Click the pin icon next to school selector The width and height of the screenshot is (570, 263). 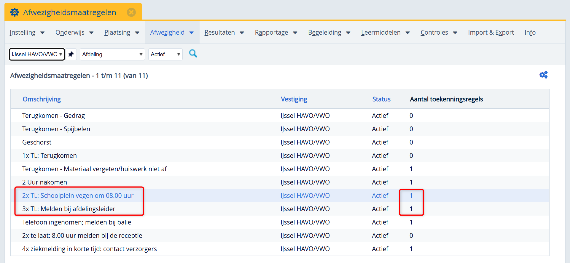point(71,54)
